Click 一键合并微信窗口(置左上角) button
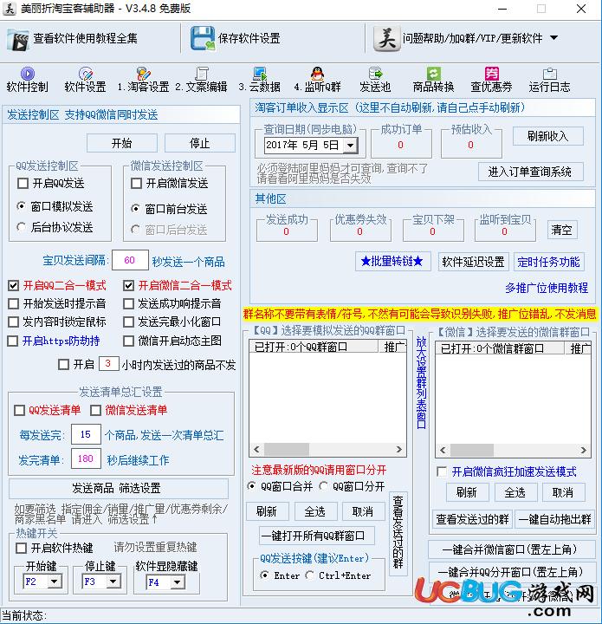 [512, 549]
